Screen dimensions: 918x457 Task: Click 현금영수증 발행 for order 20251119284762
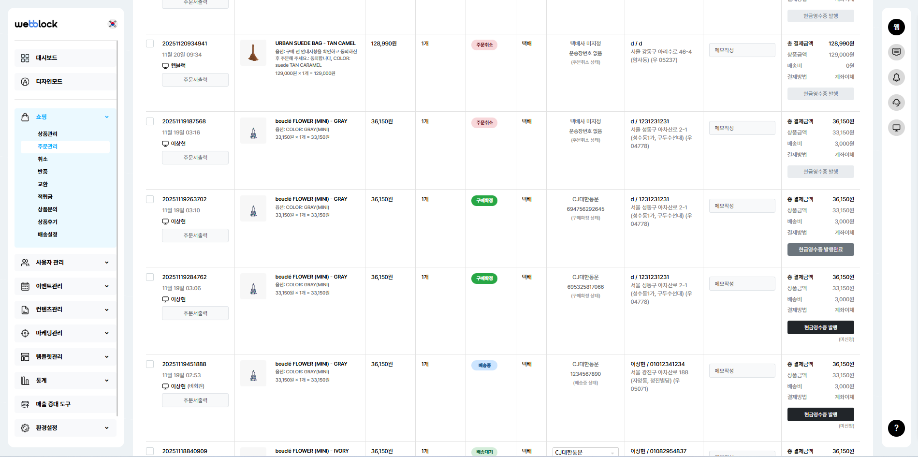820,327
